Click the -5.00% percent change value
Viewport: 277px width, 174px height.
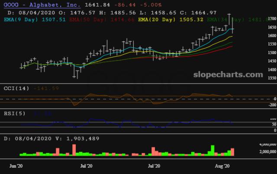click(138, 5)
